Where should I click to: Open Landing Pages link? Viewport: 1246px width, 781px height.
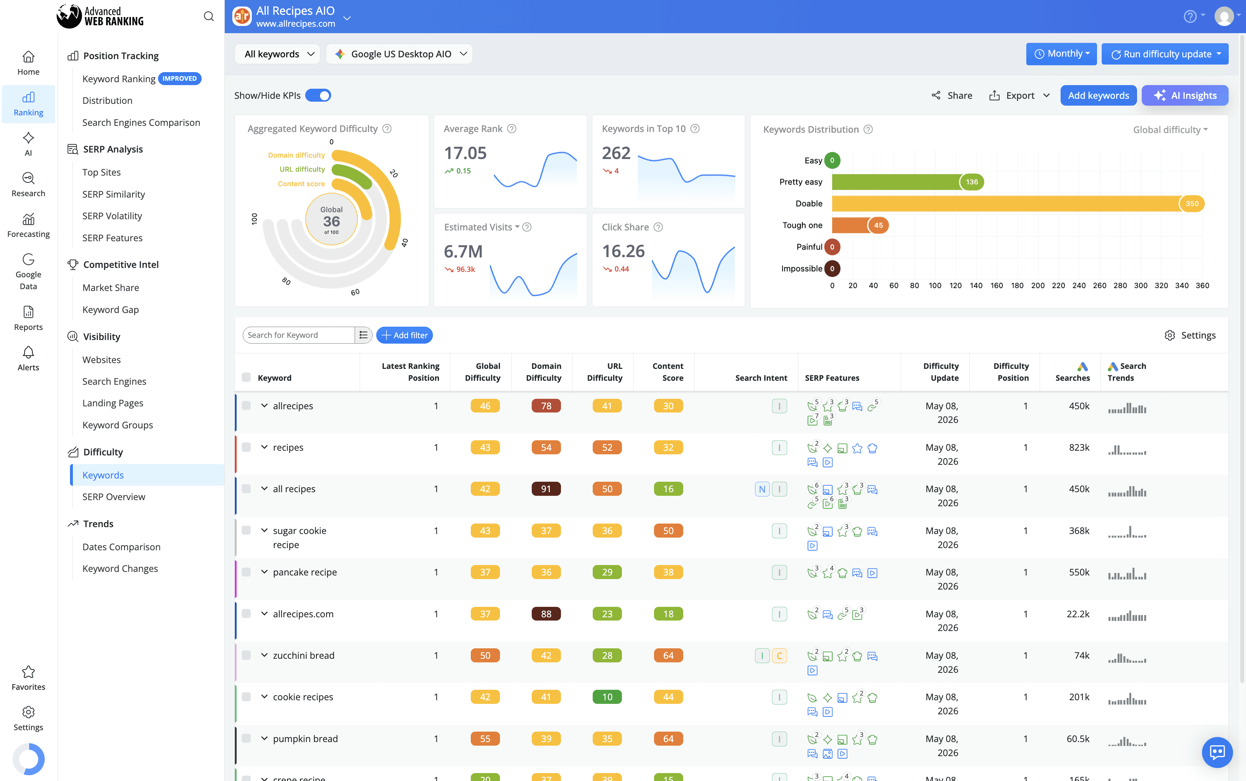tap(113, 403)
